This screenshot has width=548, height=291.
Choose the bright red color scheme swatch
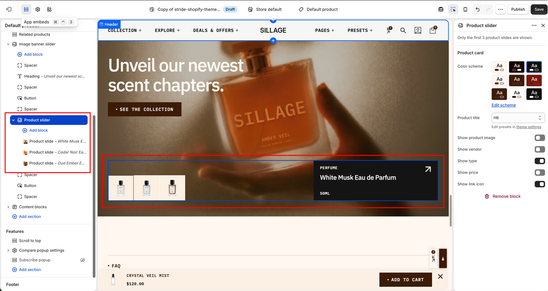[534, 80]
